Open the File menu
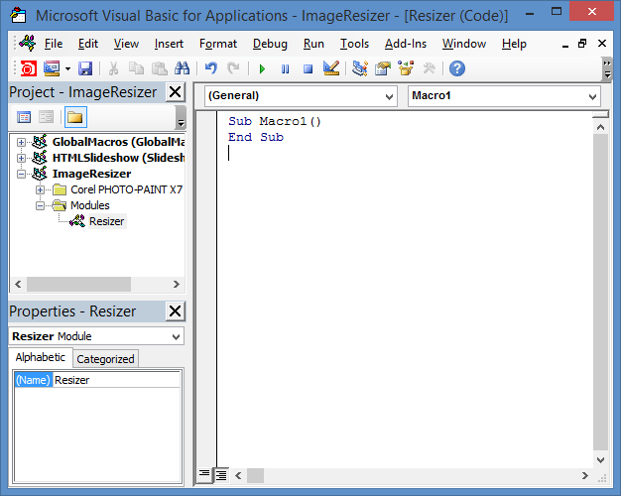This screenshot has width=621, height=496. pyautogui.click(x=54, y=44)
